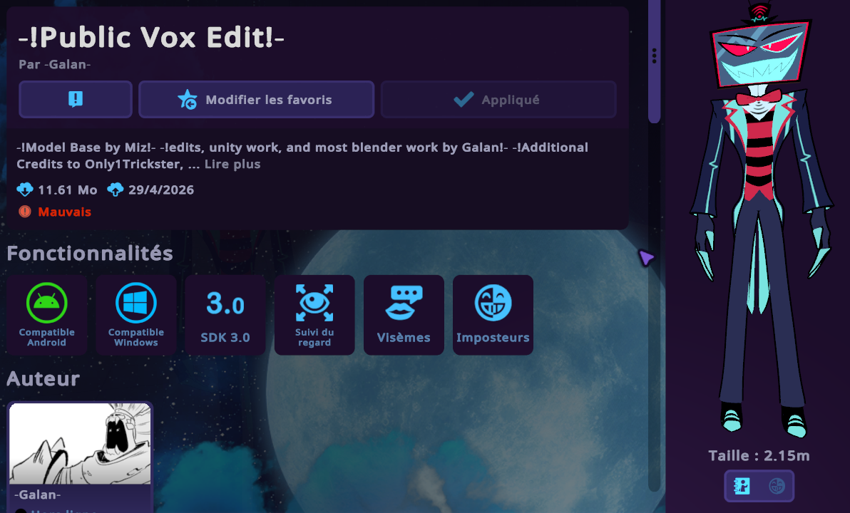Click the report button with exclamation icon
This screenshot has height=513, width=850.
pos(76,99)
